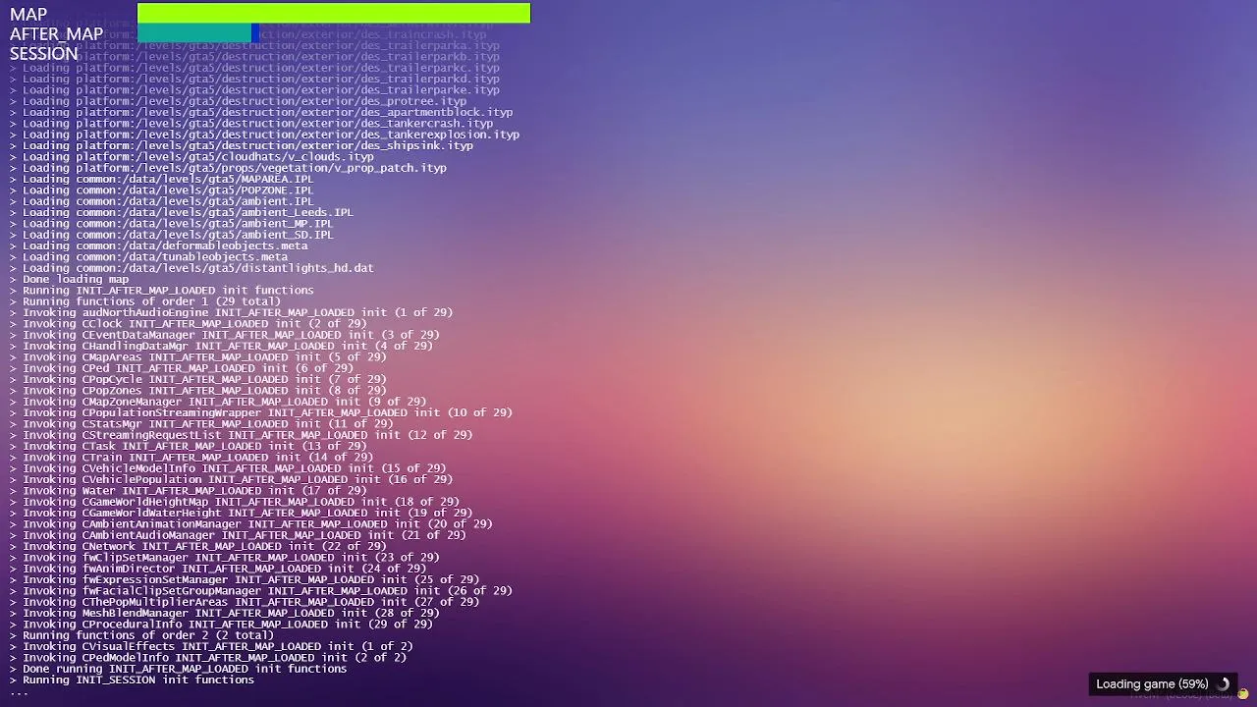Click the MAP stage label

28,15
